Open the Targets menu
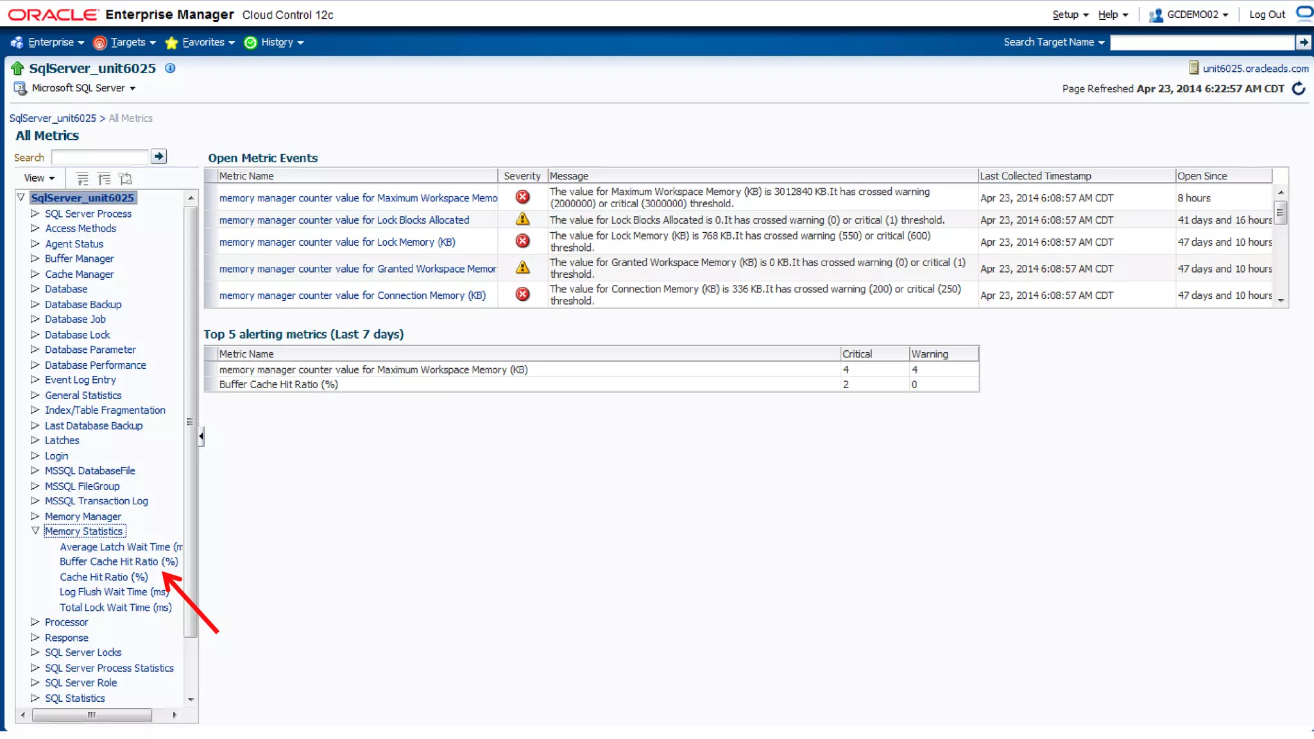1314x739 pixels. [133, 42]
